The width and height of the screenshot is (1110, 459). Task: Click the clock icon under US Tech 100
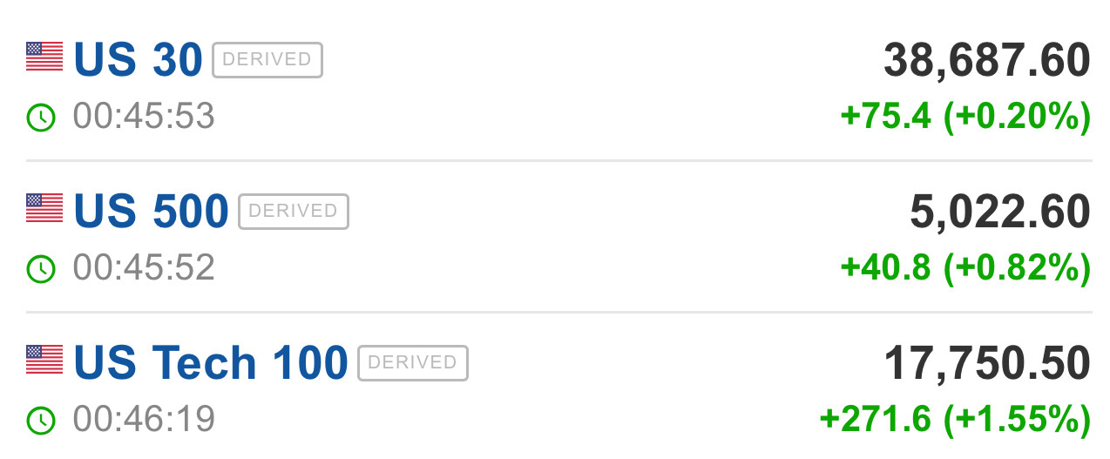tap(41, 421)
